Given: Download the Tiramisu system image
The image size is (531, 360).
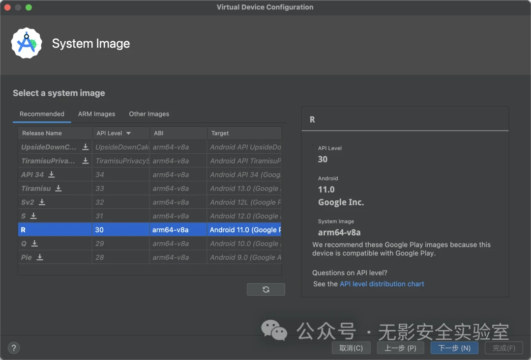Looking at the screenshot, I should pyautogui.click(x=59, y=188).
